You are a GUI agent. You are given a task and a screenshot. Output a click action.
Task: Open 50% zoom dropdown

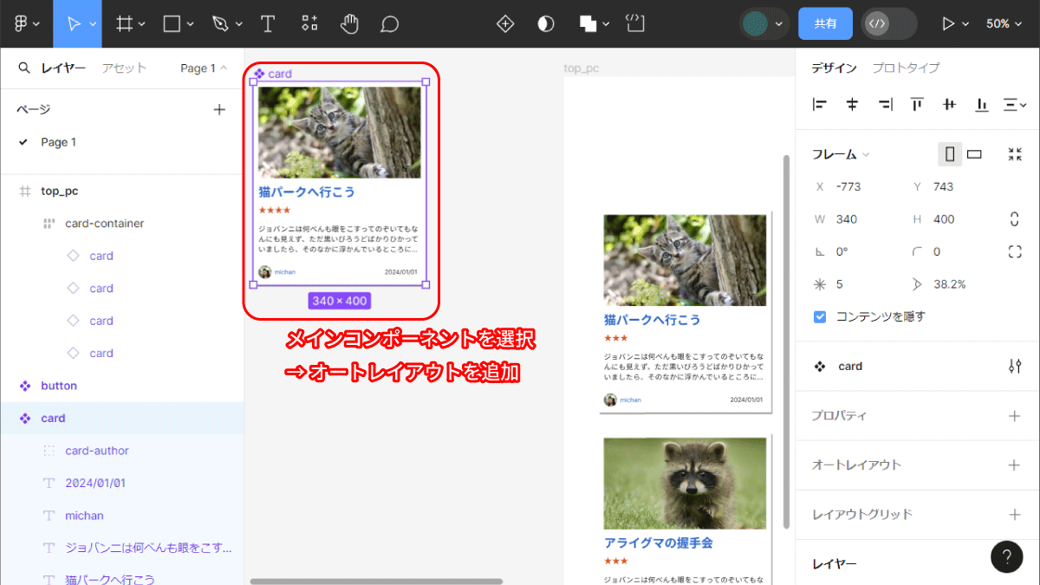coord(1004,23)
